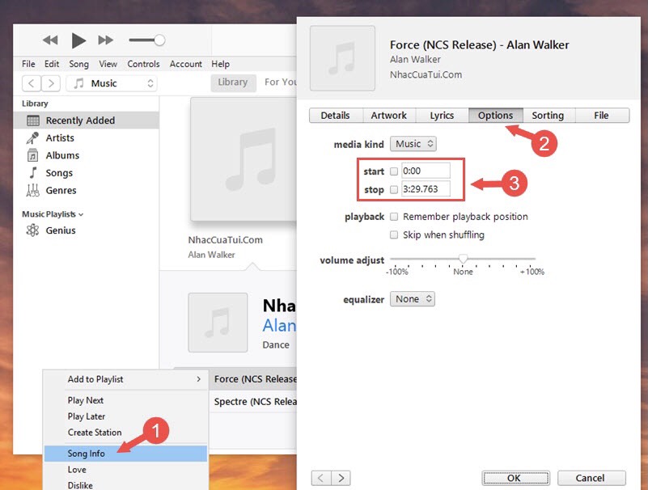Screen dimensions: 648x490
Task: Choose Create Station from context menu
Action: click(x=125, y=433)
